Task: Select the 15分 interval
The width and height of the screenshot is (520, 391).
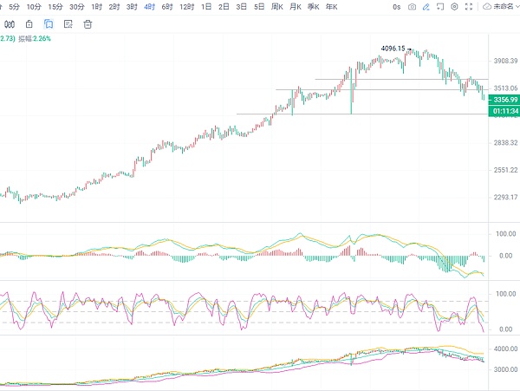Action: click(55, 7)
